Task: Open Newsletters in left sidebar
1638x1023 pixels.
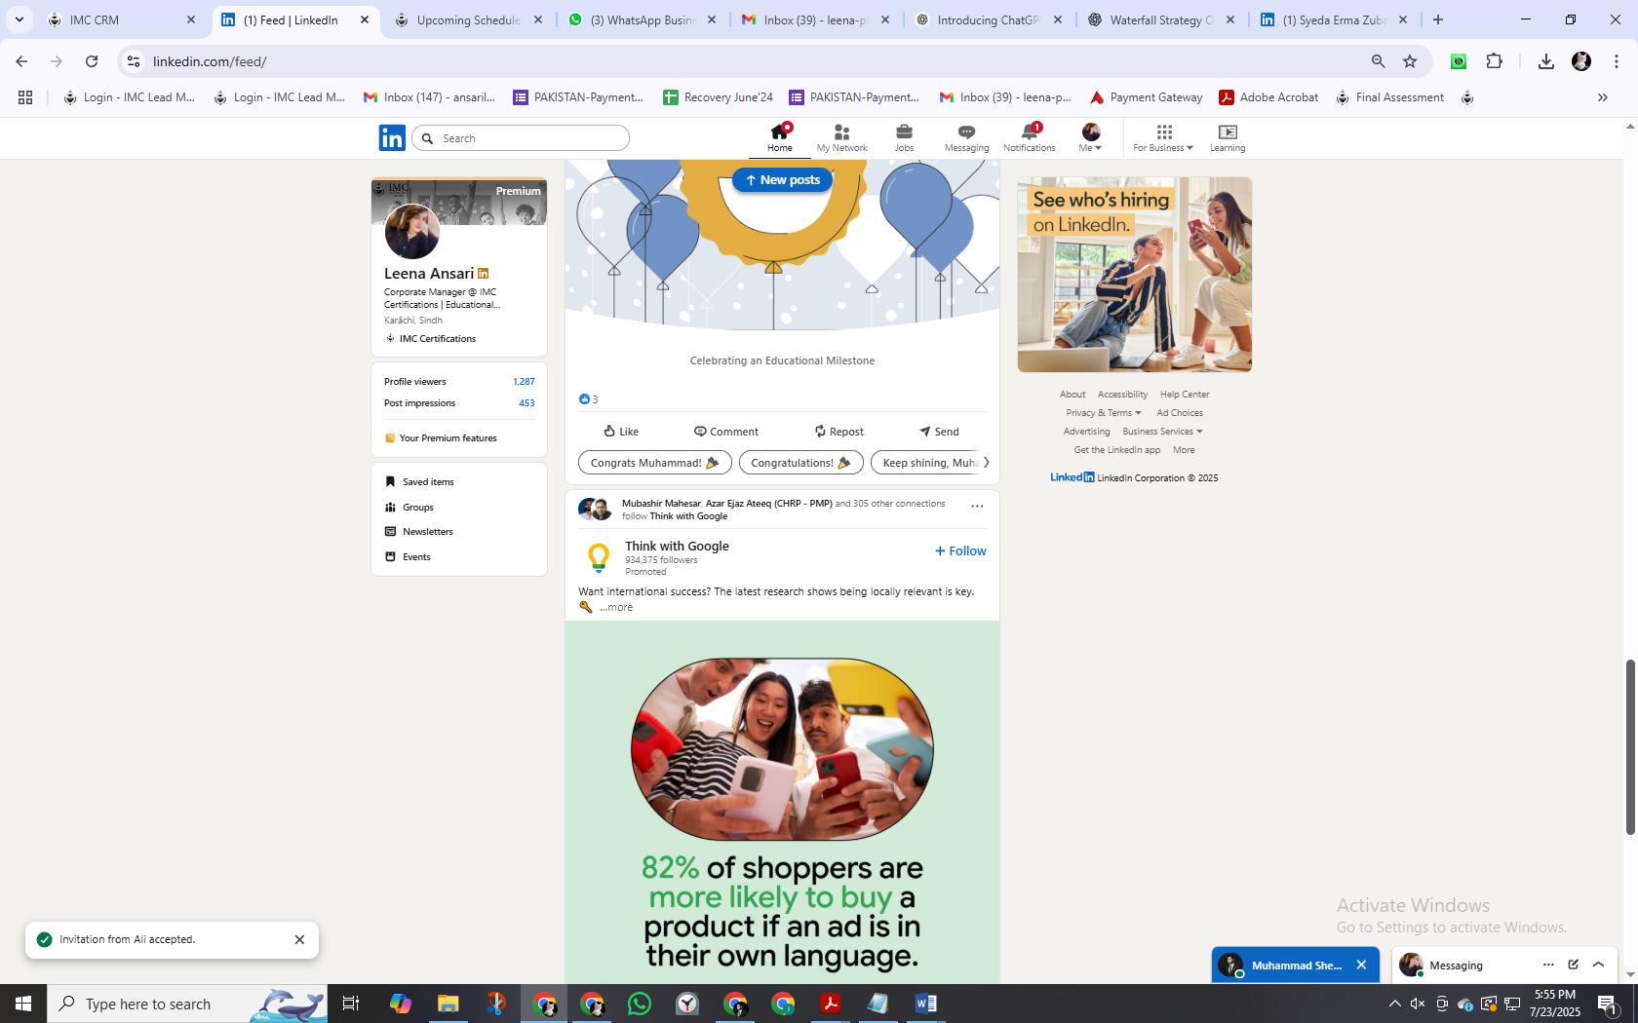Action: point(418,532)
